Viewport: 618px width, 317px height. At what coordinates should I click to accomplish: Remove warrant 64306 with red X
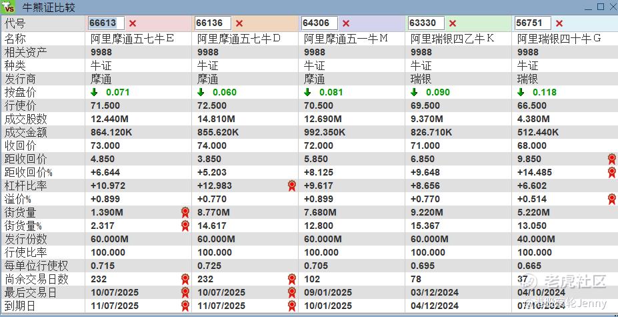coord(346,23)
